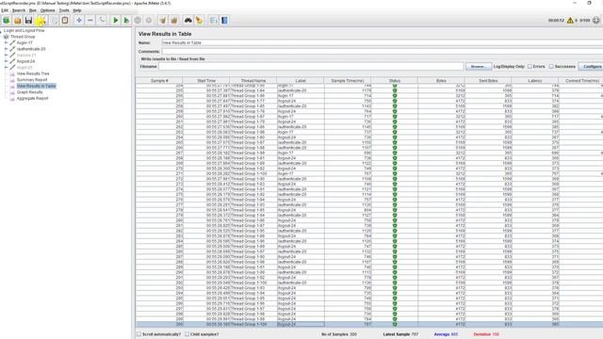Viewport: 603px width, 339px height.
Task: Open the Search menu
Action: coord(19,10)
